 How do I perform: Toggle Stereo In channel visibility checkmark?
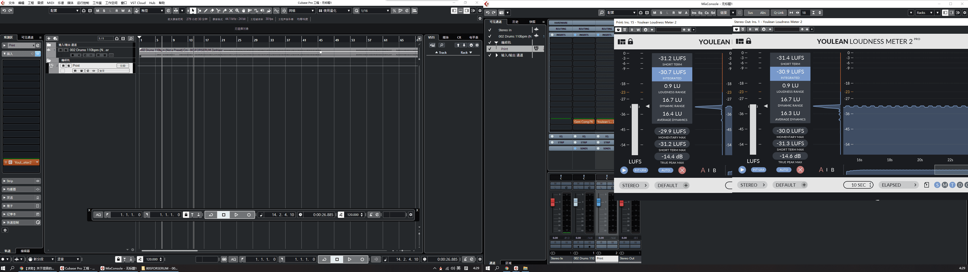point(490,30)
